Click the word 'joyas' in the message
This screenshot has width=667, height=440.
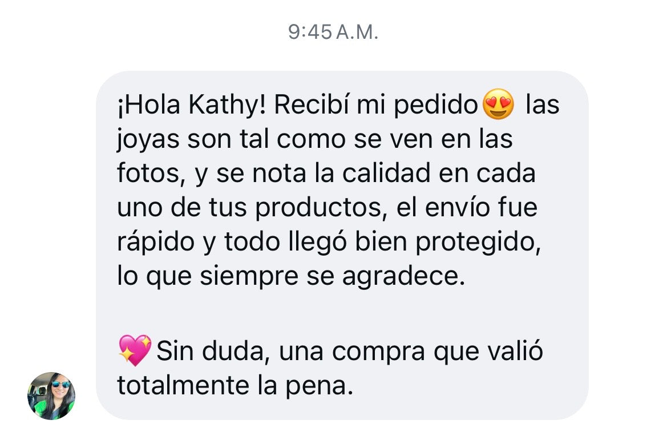point(148,140)
